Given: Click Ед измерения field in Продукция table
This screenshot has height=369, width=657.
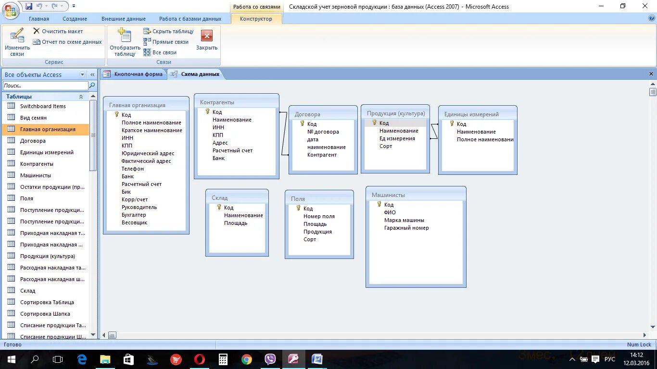Looking at the screenshot, I should point(397,138).
